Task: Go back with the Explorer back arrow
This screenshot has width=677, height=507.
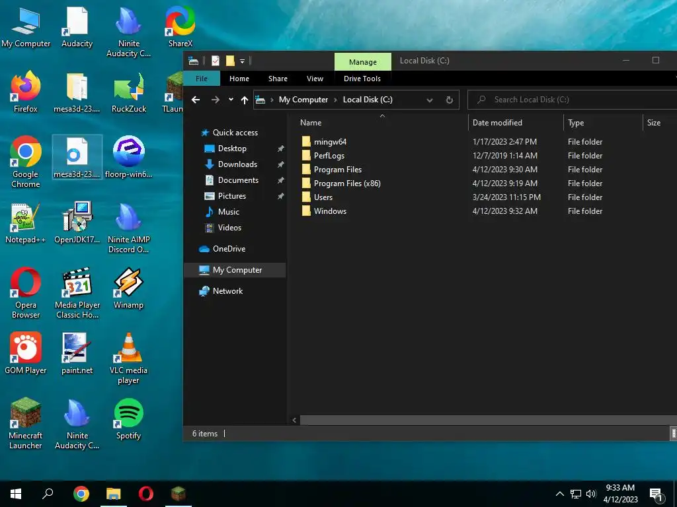Action: [x=196, y=100]
